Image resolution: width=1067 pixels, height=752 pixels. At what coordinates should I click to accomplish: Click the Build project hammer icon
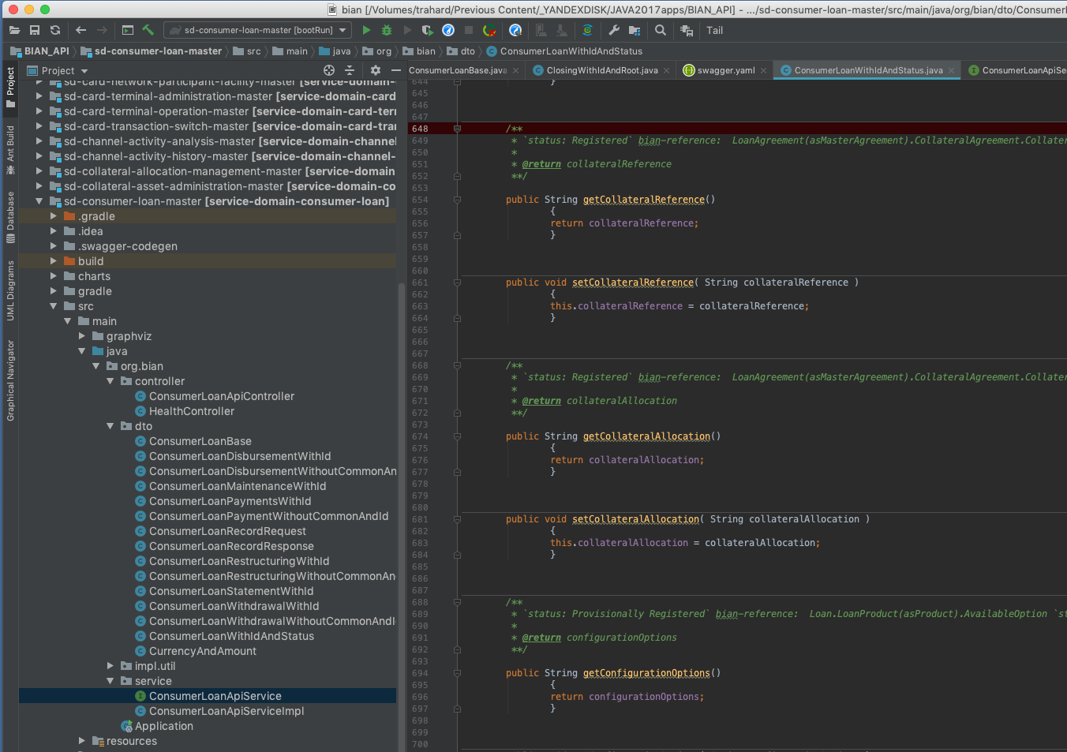point(148,30)
